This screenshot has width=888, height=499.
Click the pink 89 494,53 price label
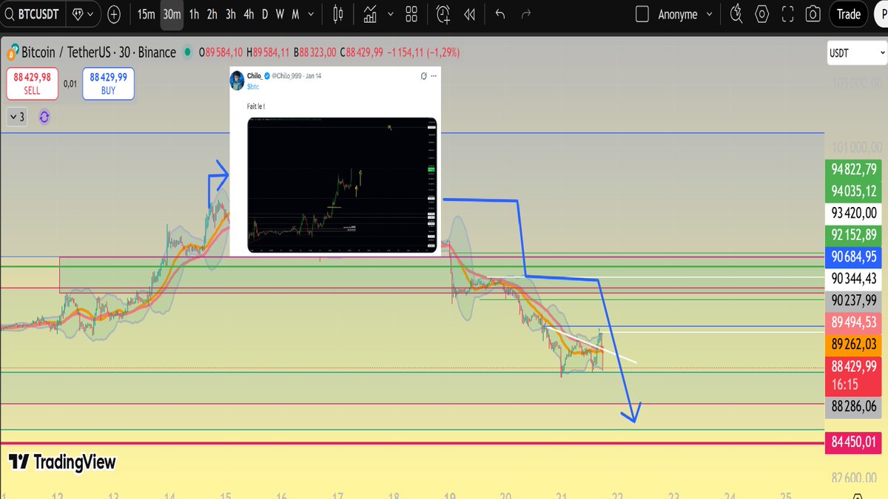point(853,322)
